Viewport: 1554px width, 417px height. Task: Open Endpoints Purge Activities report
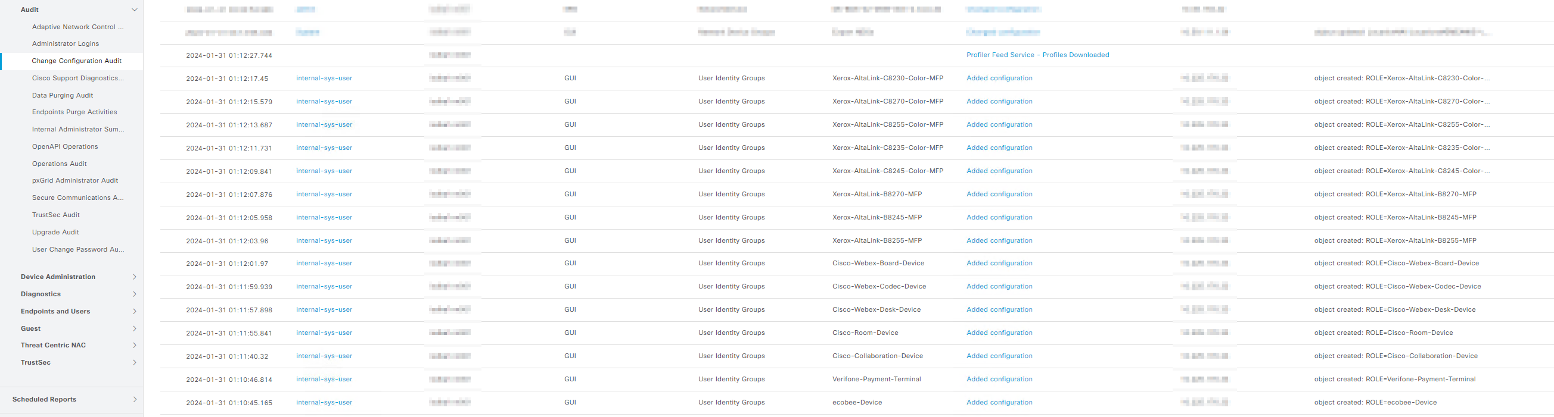74,112
